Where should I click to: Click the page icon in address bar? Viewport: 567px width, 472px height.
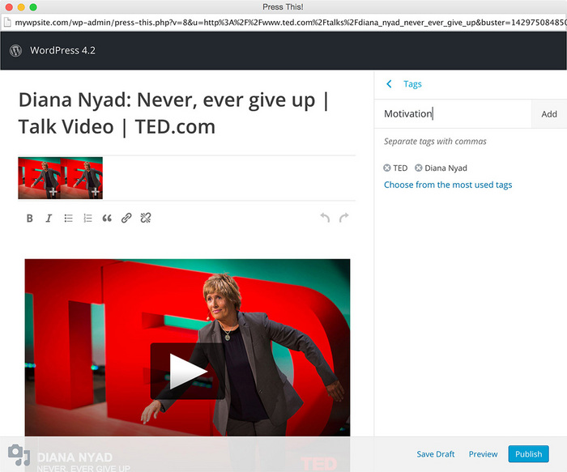(7, 23)
